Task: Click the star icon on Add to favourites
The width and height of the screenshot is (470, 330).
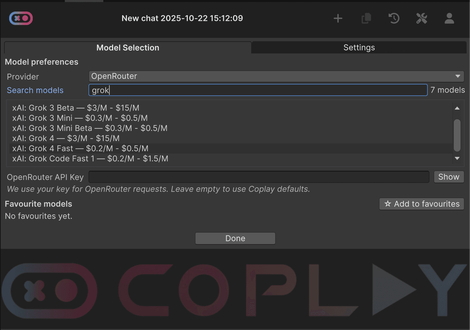Action: point(387,204)
